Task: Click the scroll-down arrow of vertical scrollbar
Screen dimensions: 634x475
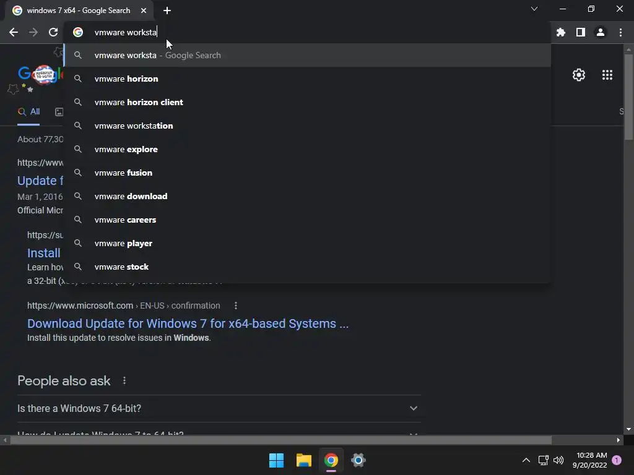Action: 628,429
